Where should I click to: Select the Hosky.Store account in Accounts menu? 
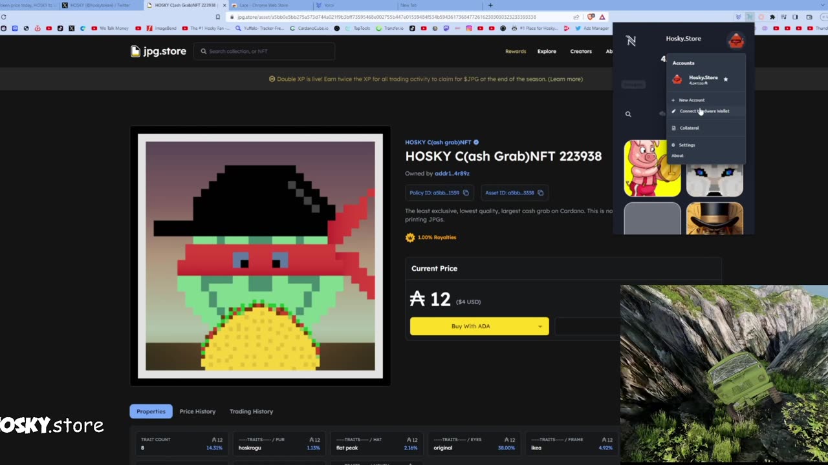click(706, 79)
